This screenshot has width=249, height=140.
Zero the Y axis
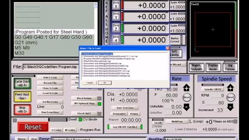coord(116,16)
